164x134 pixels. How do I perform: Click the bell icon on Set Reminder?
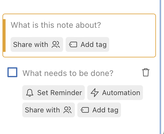30,93
